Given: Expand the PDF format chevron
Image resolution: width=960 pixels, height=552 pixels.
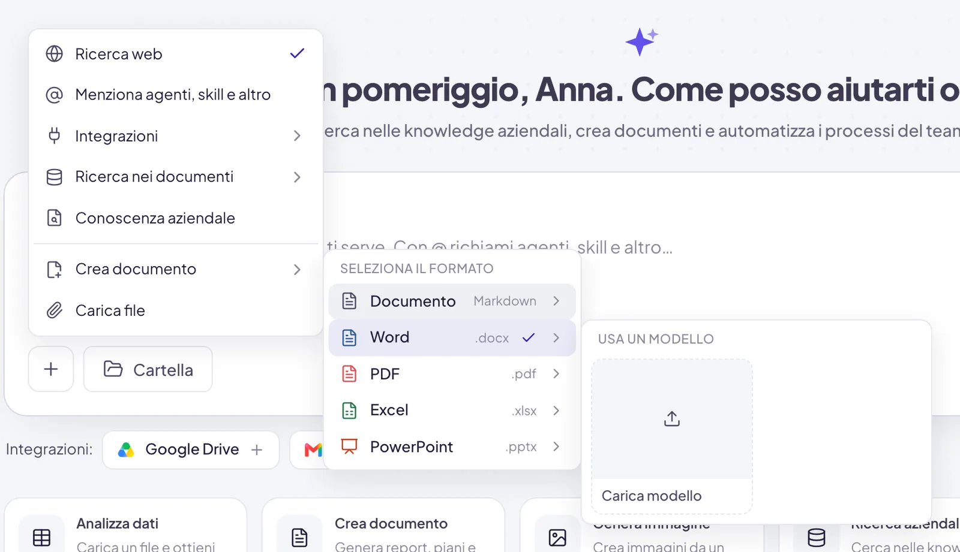Looking at the screenshot, I should pyautogui.click(x=556, y=374).
